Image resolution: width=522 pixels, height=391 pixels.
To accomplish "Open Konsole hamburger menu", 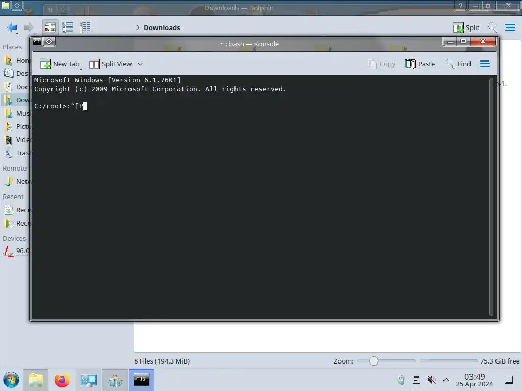I will (485, 64).
